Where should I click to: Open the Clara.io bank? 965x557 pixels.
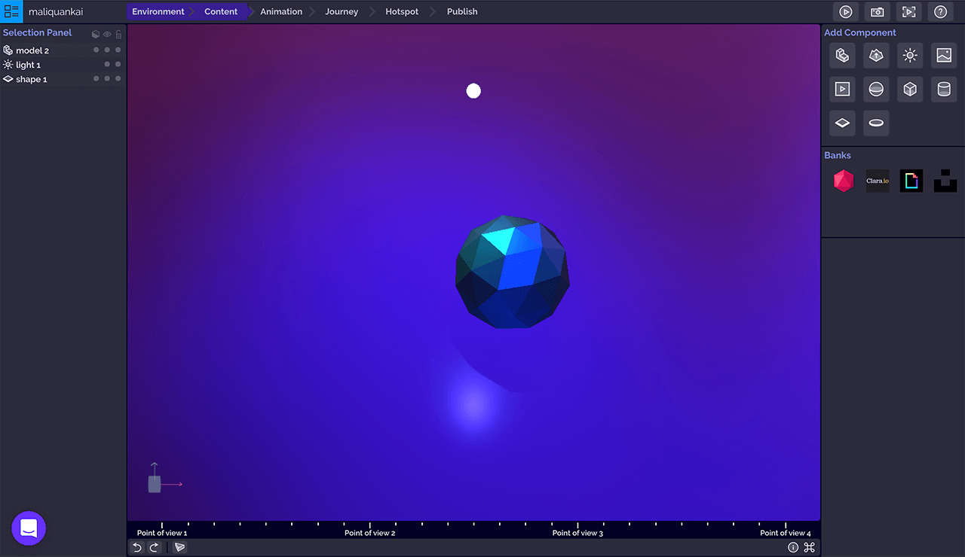coord(877,181)
